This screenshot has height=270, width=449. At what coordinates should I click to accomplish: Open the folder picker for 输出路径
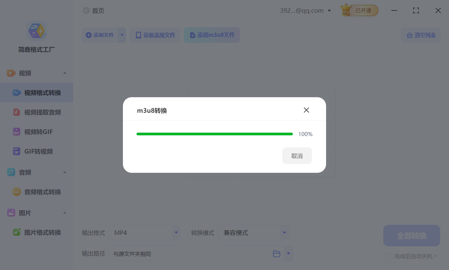pos(277,253)
